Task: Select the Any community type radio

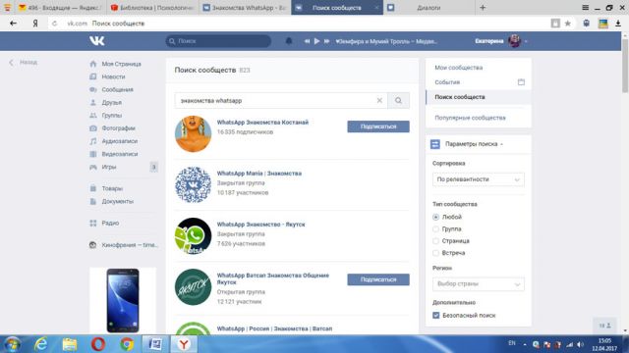Action: [x=435, y=217]
